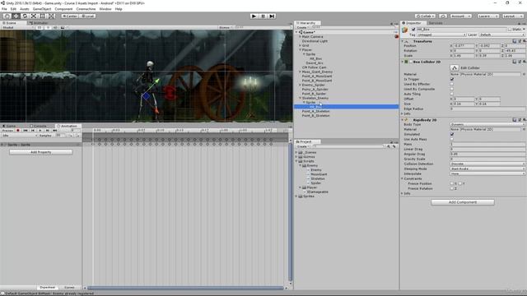527x296 pixels.
Task: Open the Layers dropdown
Action: click(x=487, y=16)
